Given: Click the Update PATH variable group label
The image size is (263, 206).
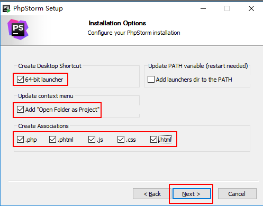Looking at the screenshot, I should click(198, 66).
